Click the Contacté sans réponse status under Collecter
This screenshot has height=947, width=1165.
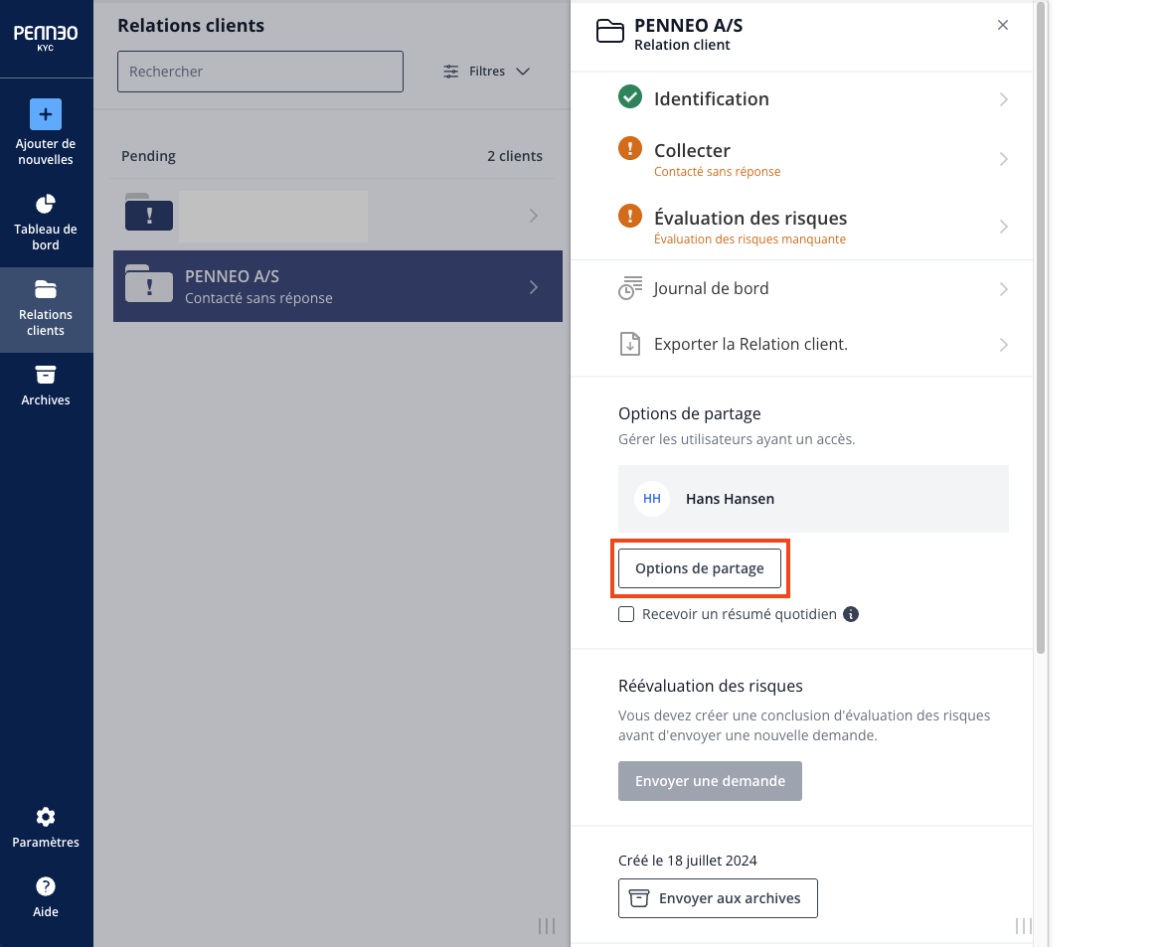(717, 172)
